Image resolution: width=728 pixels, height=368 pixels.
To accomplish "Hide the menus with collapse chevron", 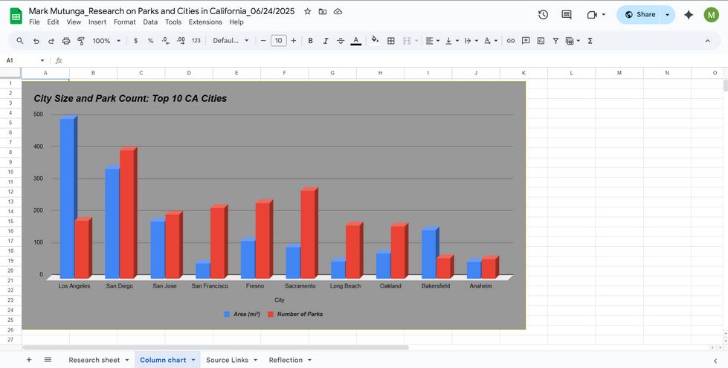I will 708,41.
